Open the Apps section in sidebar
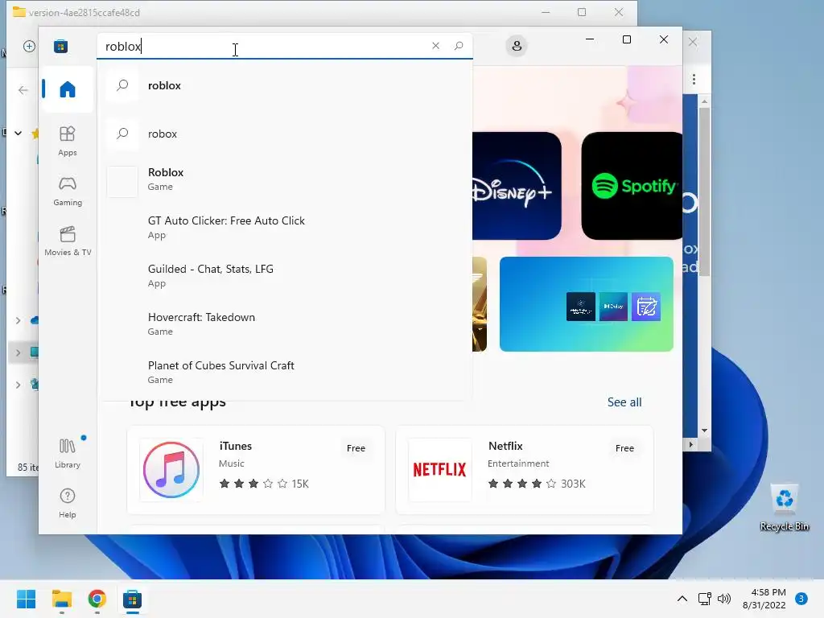Image resolution: width=824 pixels, height=618 pixels. 68,141
